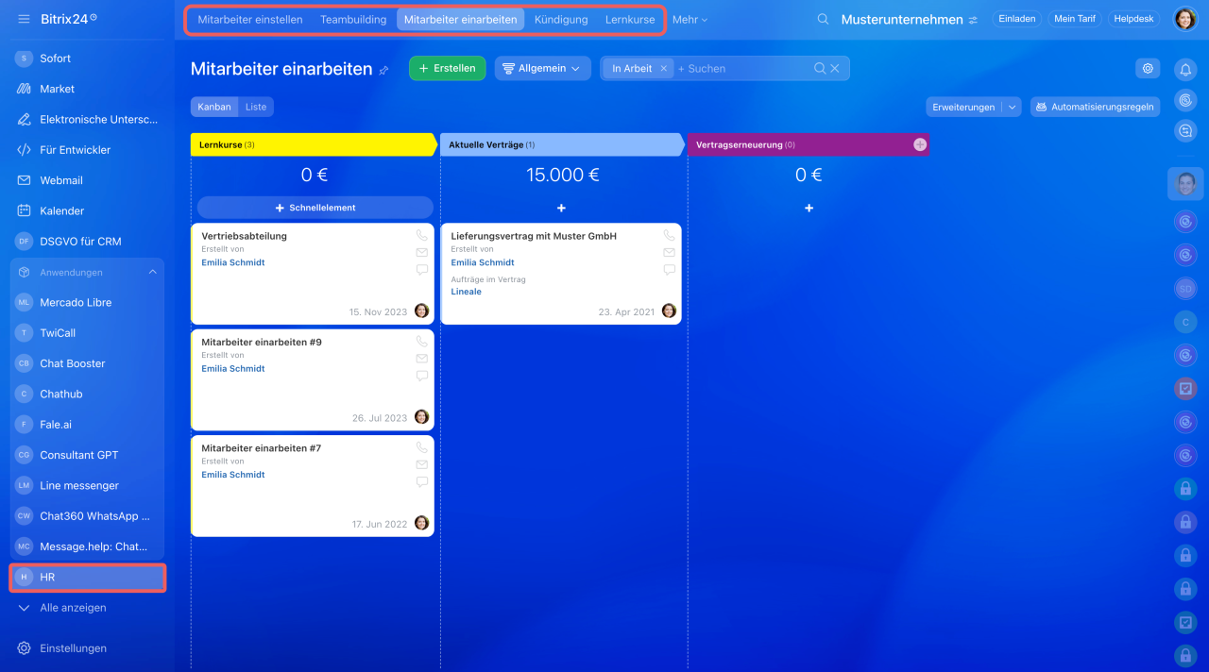Open the Erweiterungen dropdown arrow

point(1013,107)
